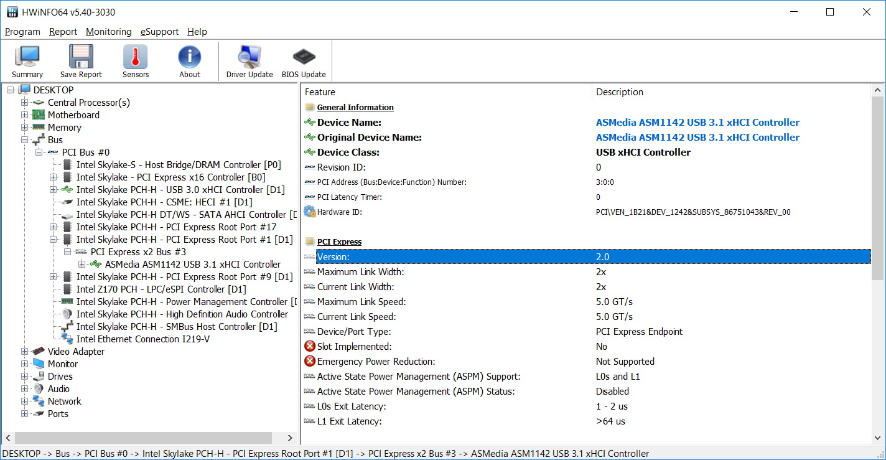Collapse the Bus tree node
The image size is (886, 460).
[x=24, y=140]
